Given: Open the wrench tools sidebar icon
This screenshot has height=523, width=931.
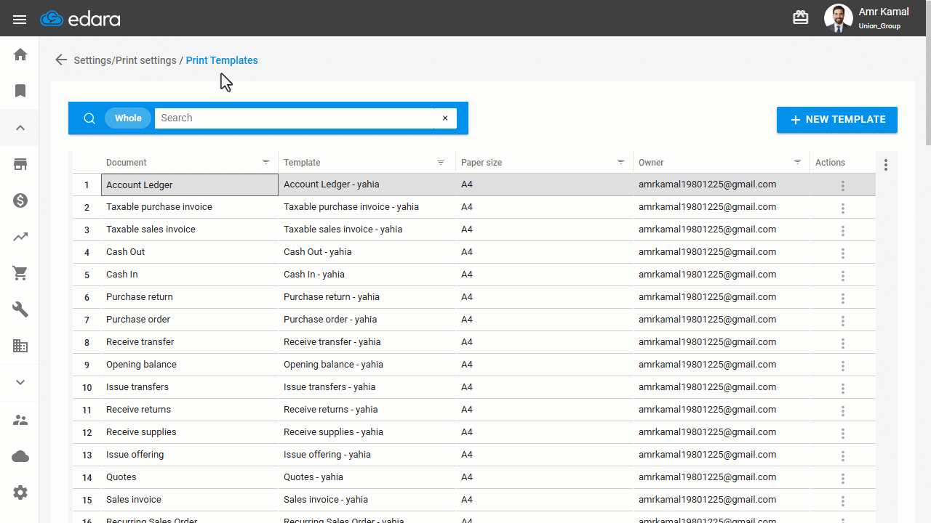Looking at the screenshot, I should click(20, 309).
